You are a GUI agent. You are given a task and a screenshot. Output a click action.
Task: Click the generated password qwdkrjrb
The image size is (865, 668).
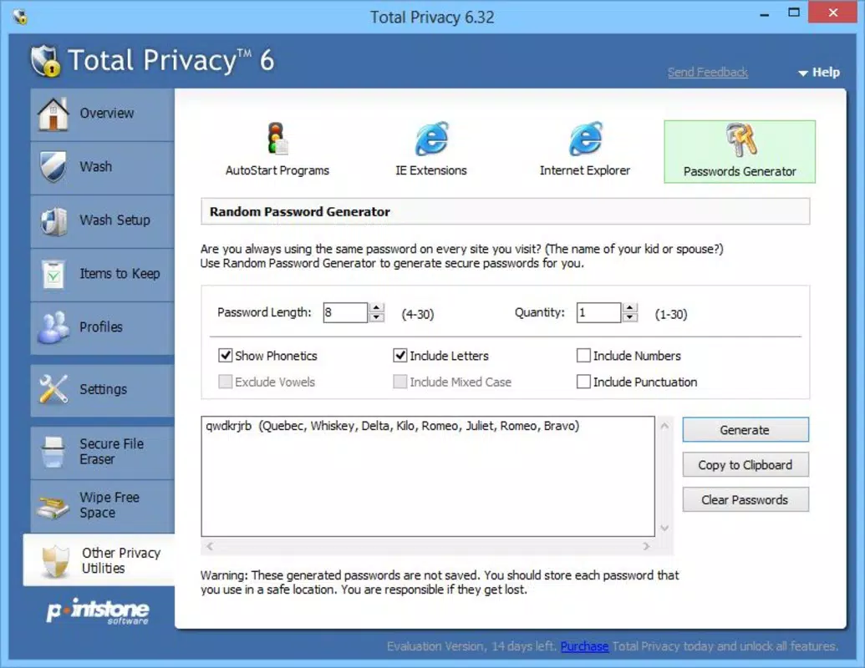click(x=228, y=426)
